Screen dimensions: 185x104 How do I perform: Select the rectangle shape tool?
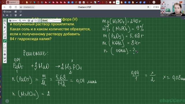pyautogui.click(x=5, y=48)
